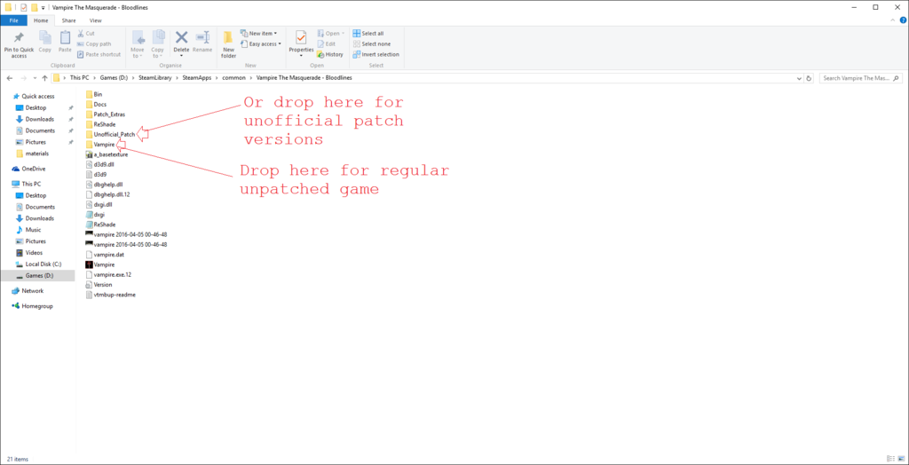Open recent locations dropdown arrow
The height and width of the screenshot is (465, 909).
click(x=35, y=78)
